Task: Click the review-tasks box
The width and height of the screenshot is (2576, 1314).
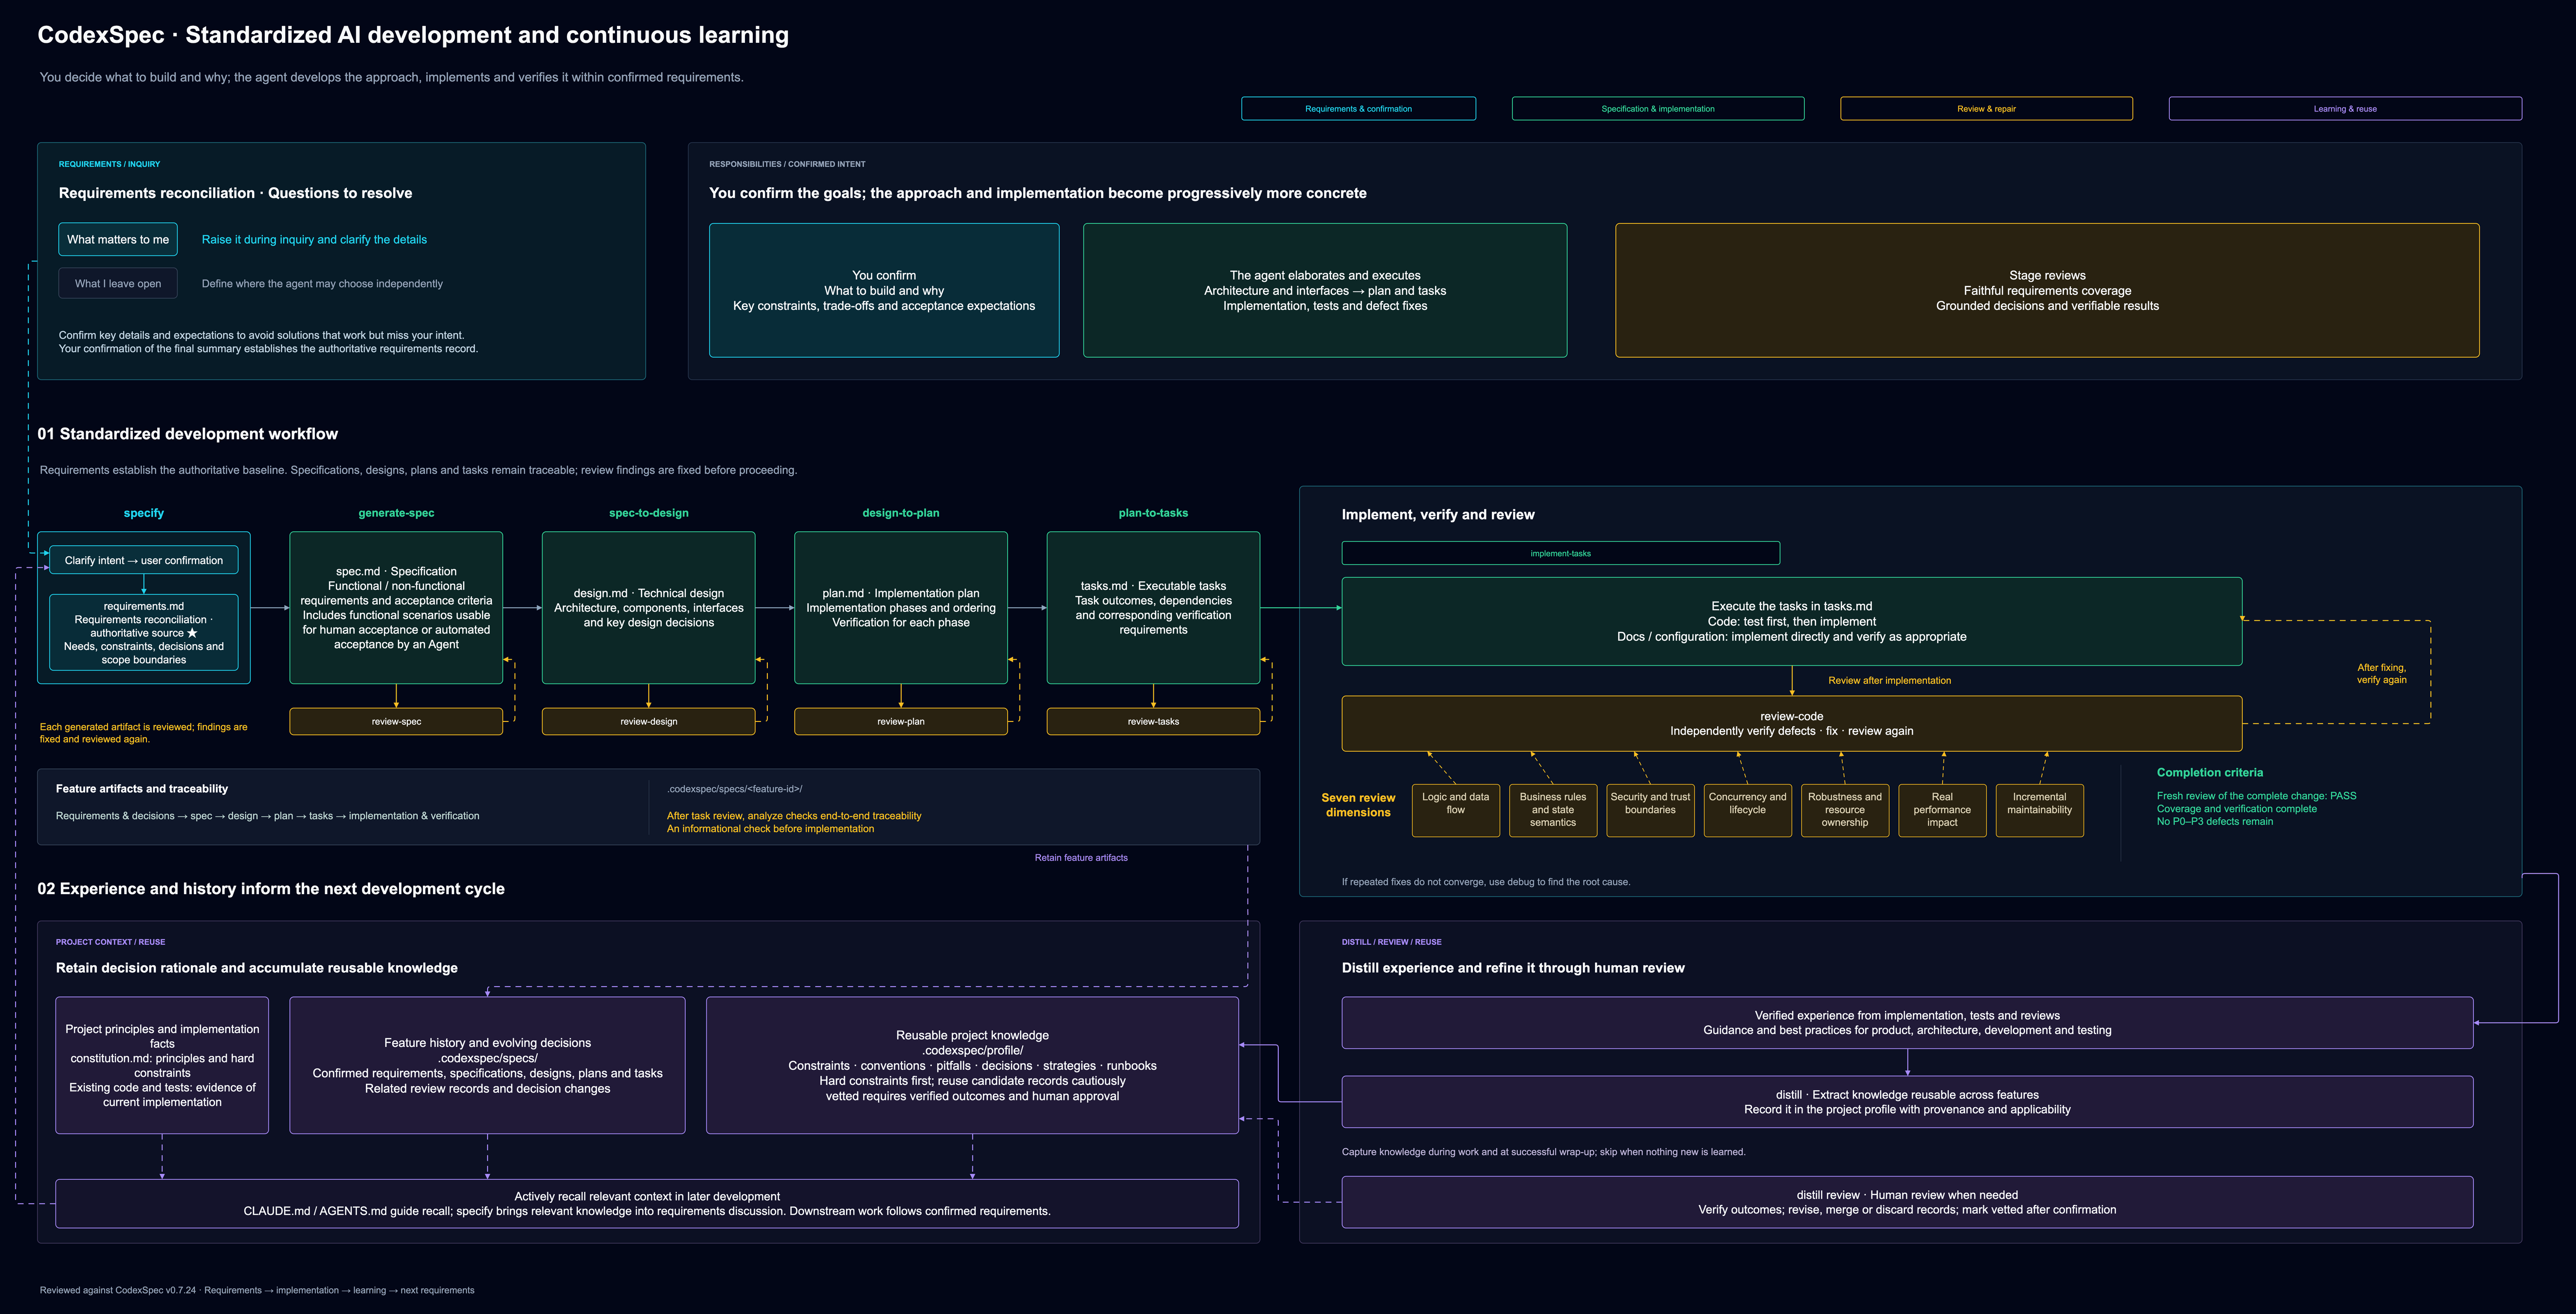Action: (1153, 721)
